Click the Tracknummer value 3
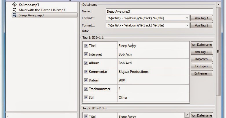This screenshot has width=226, height=118. tap(153, 89)
